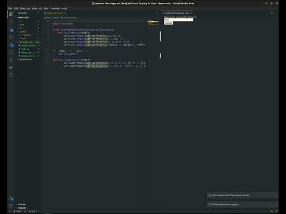Switch to the Software Testing AI Chat tab

tap(178, 13)
